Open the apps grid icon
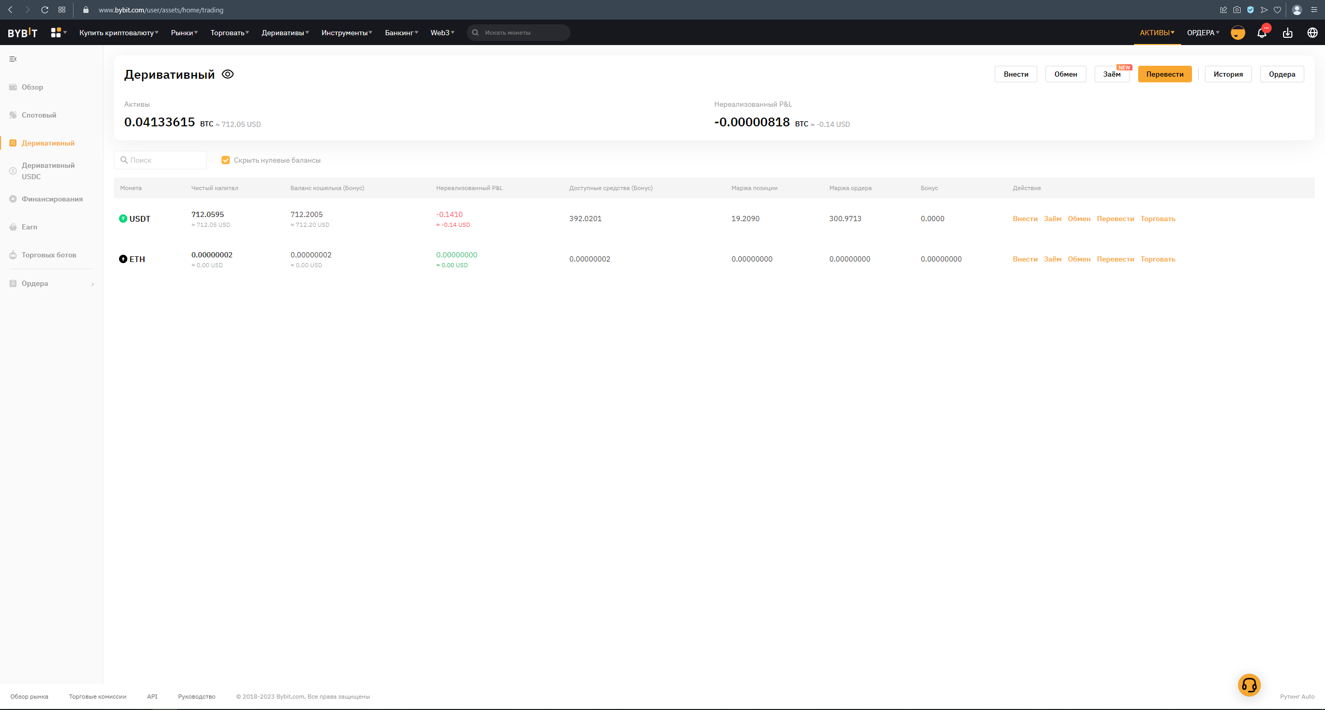Viewport: 1325px width, 710px height. (56, 33)
